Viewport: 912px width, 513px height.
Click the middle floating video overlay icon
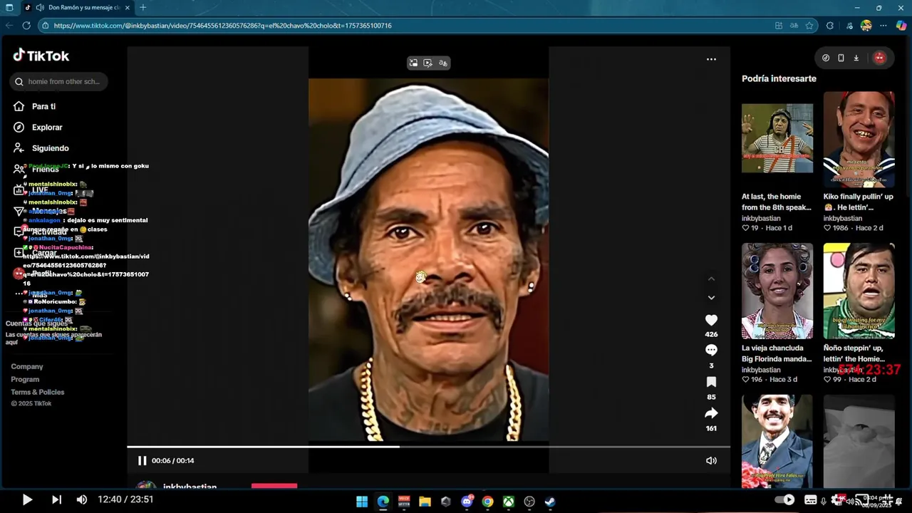[x=427, y=63]
